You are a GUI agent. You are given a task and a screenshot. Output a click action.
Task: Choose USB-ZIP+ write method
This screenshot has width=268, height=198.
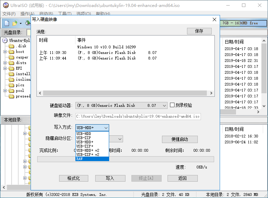(x=92, y=146)
